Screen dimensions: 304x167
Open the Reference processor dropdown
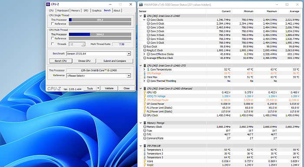tap(129, 76)
